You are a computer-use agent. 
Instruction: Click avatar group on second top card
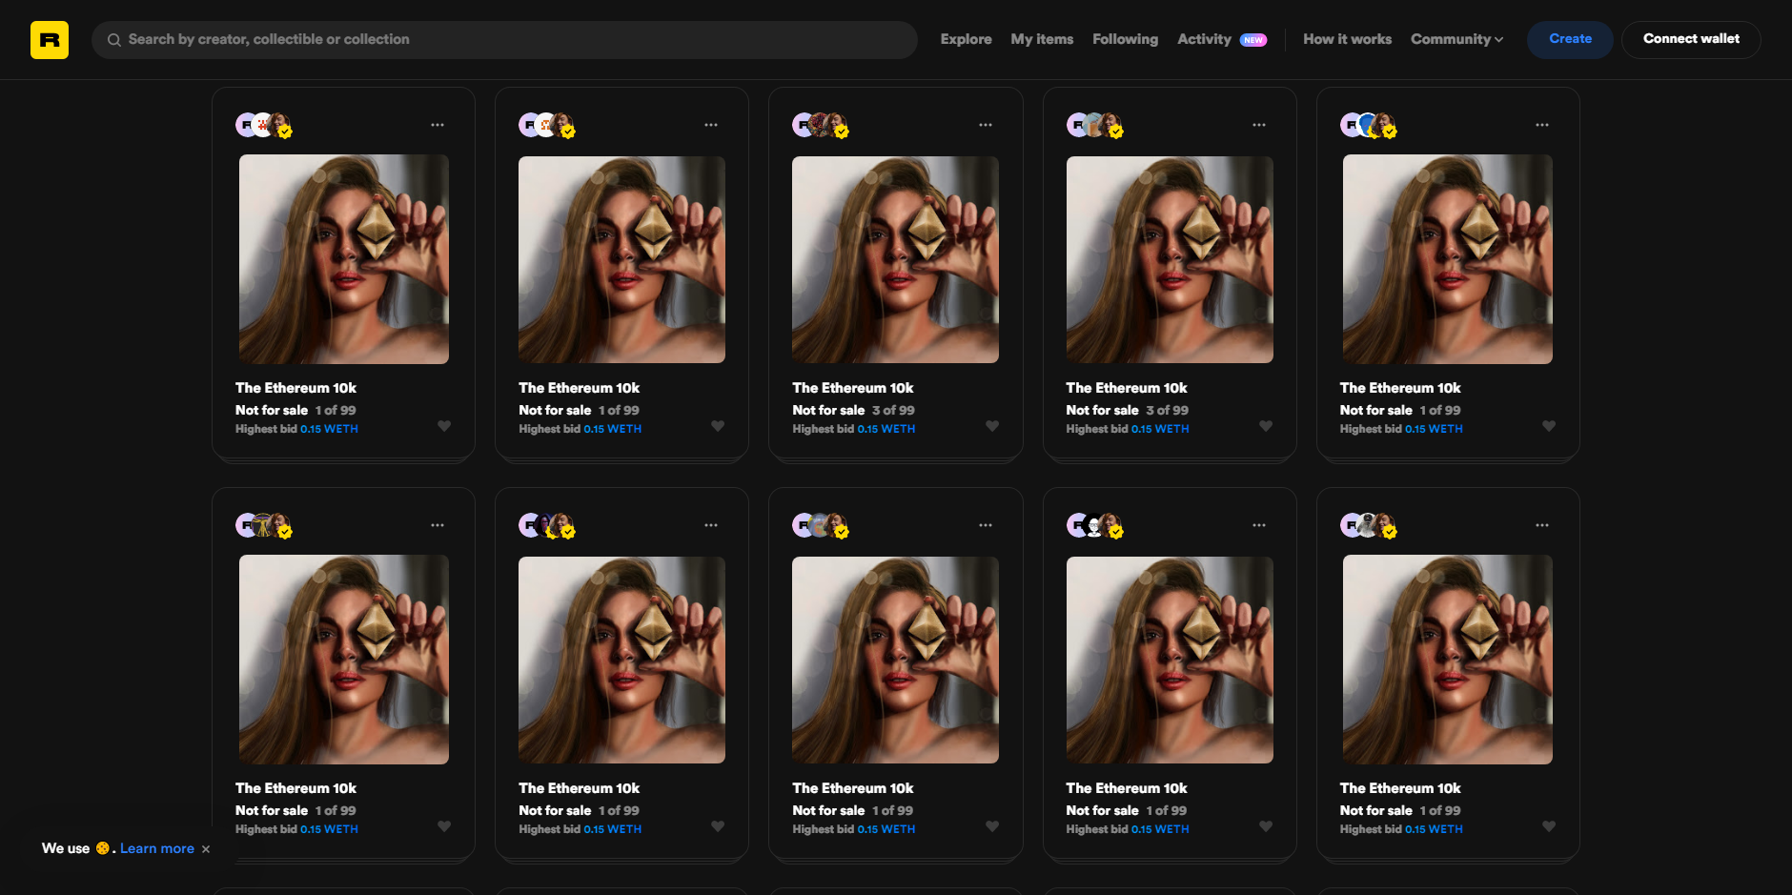click(x=547, y=125)
